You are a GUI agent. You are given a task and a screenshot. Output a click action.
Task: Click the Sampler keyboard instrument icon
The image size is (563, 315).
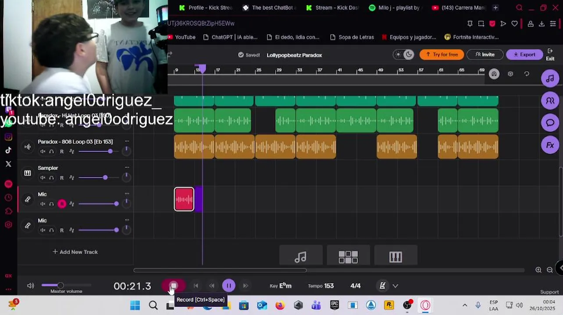click(28, 173)
